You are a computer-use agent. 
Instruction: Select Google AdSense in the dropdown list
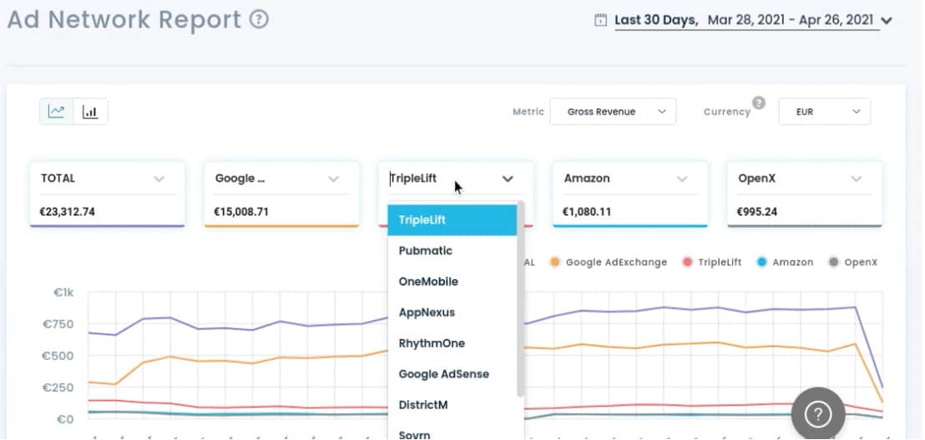click(x=452, y=374)
